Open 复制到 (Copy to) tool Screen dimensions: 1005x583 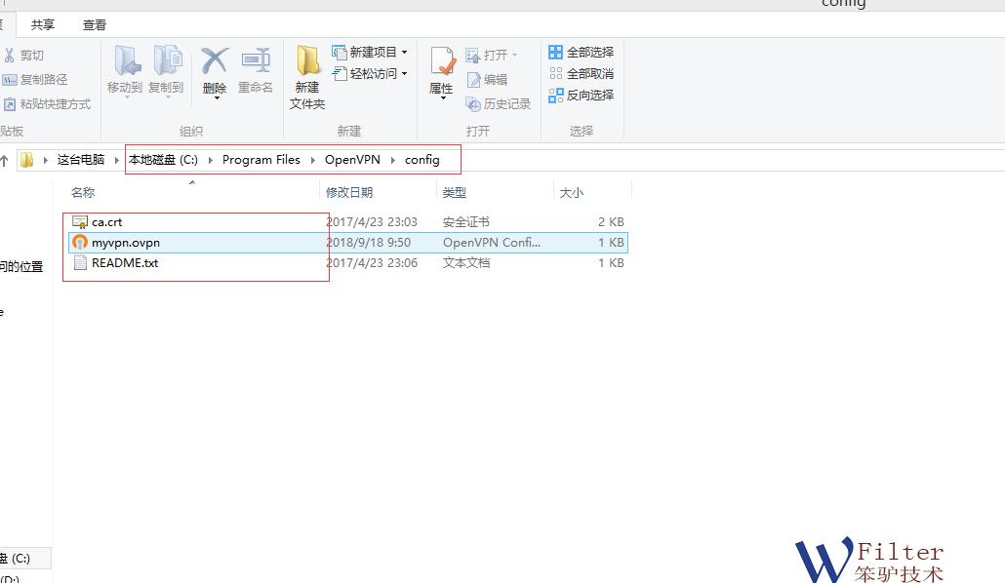166,68
